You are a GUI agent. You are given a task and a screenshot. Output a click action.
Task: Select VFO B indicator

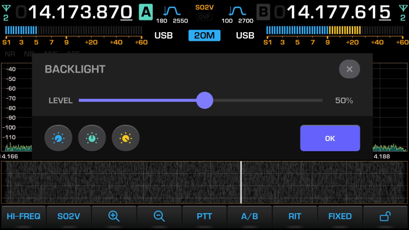click(263, 11)
